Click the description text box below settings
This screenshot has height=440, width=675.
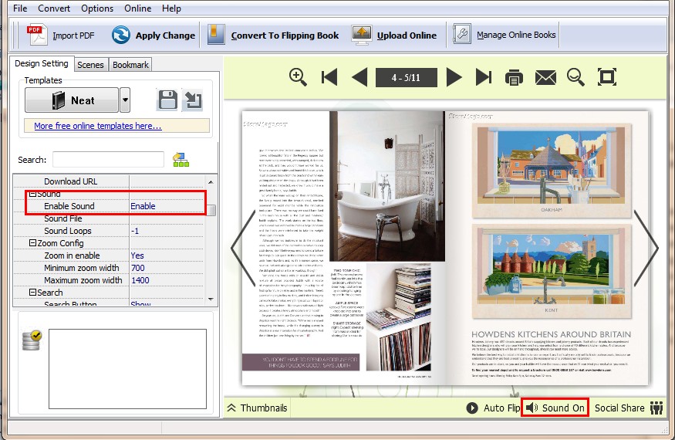click(x=127, y=369)
